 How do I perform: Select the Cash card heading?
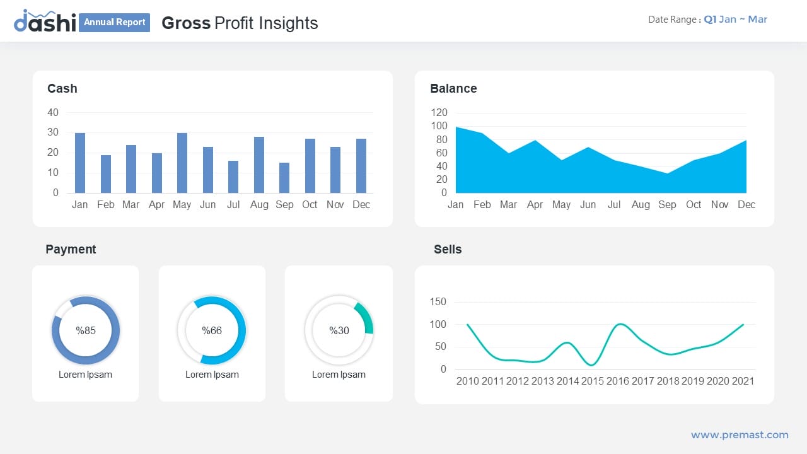pyautogui.click(x=62, y=88)
